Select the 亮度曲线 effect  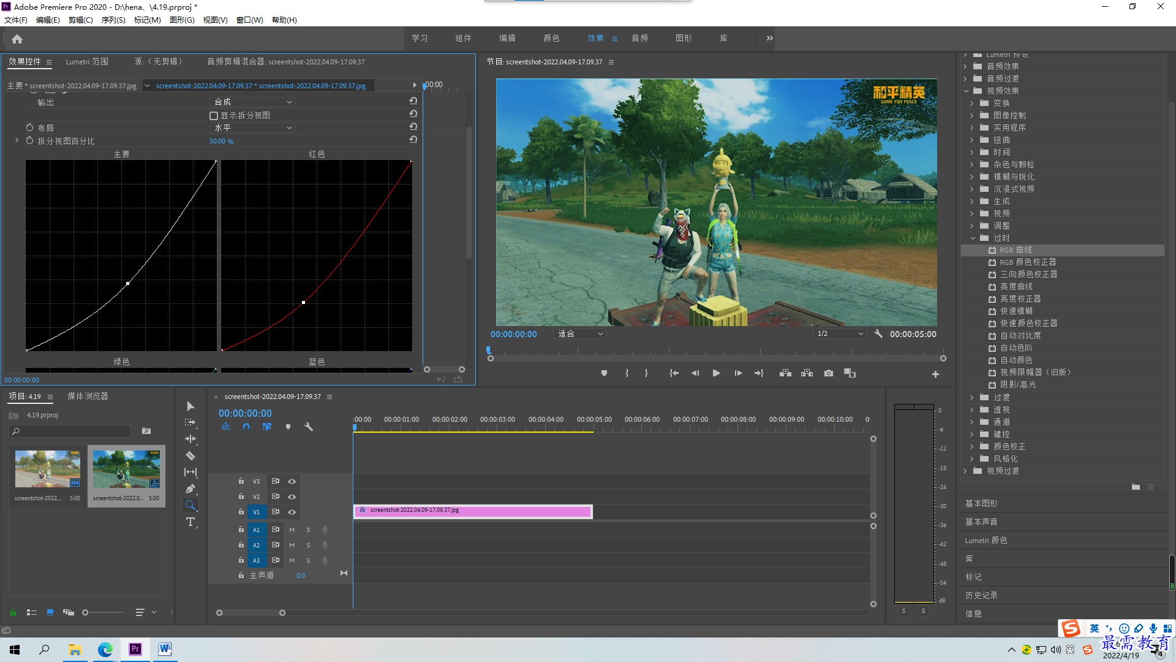[1016, 287]
